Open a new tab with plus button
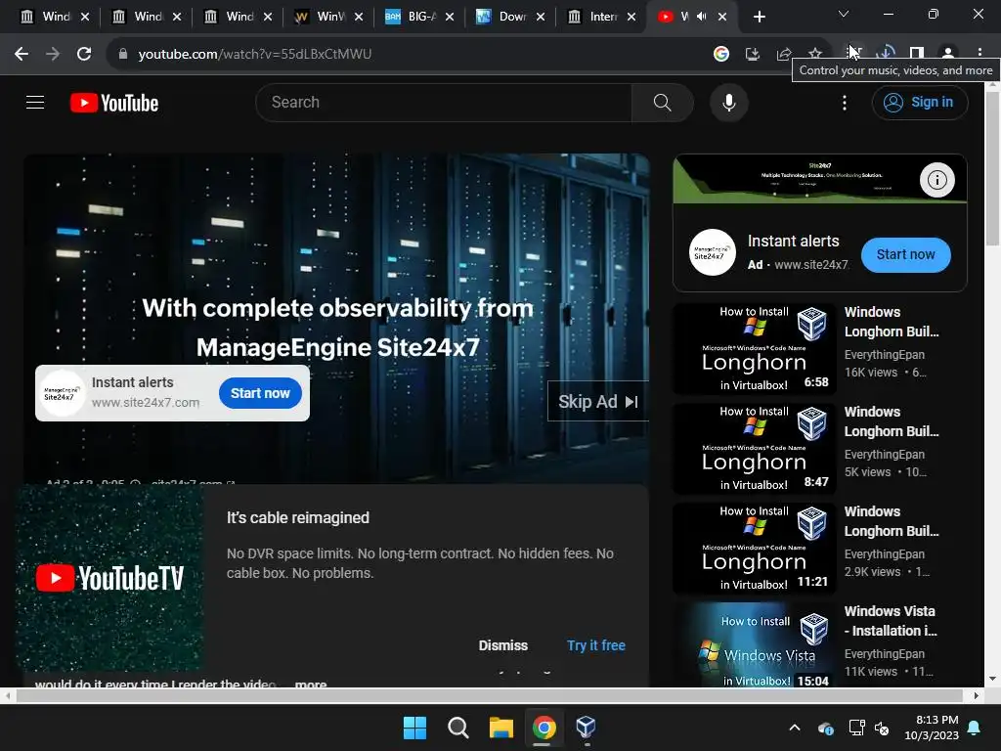Screen dimensions: 1001x751 tap(759, 17)
